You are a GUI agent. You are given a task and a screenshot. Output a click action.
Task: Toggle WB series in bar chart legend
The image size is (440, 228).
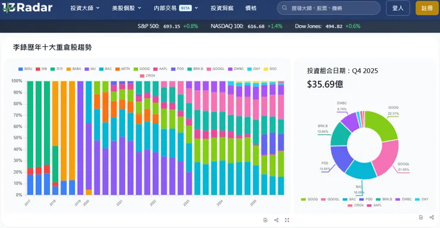tap(42, 69)
